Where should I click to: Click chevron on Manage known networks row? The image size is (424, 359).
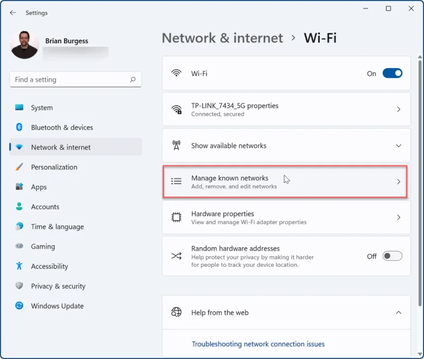[x=399, y=182]
